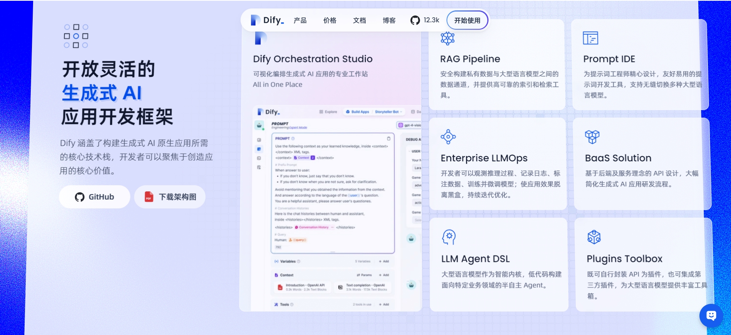Click the 下载架构图 PDF button
Screen dimensions: 731x335
170,197
